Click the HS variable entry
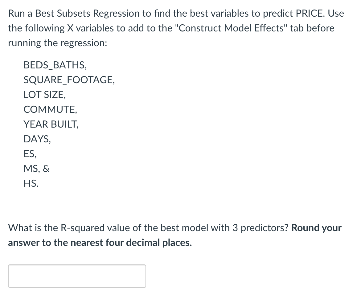 (31, 183)
